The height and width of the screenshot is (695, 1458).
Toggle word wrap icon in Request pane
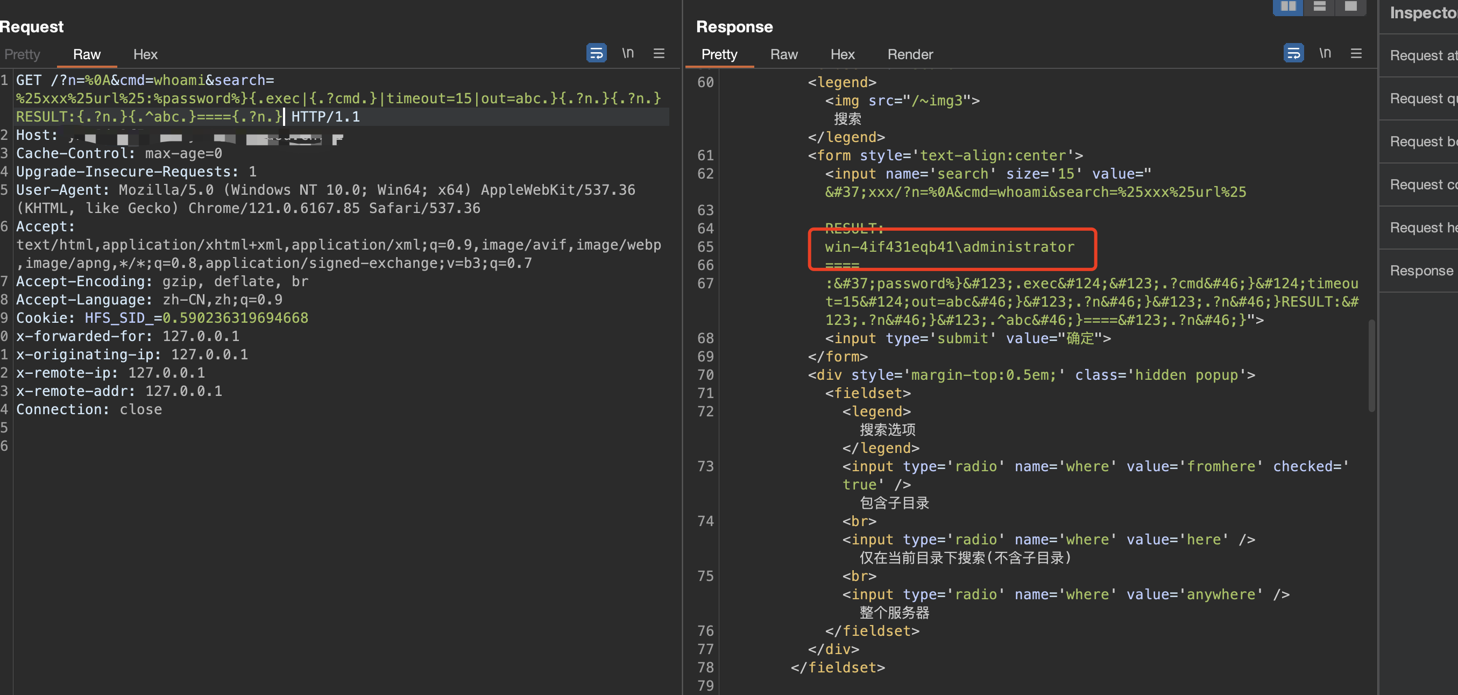click(x=596, y=53)
